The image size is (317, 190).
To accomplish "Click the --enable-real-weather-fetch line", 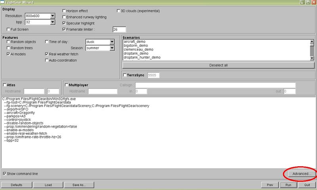I will (x=25, y=134).
